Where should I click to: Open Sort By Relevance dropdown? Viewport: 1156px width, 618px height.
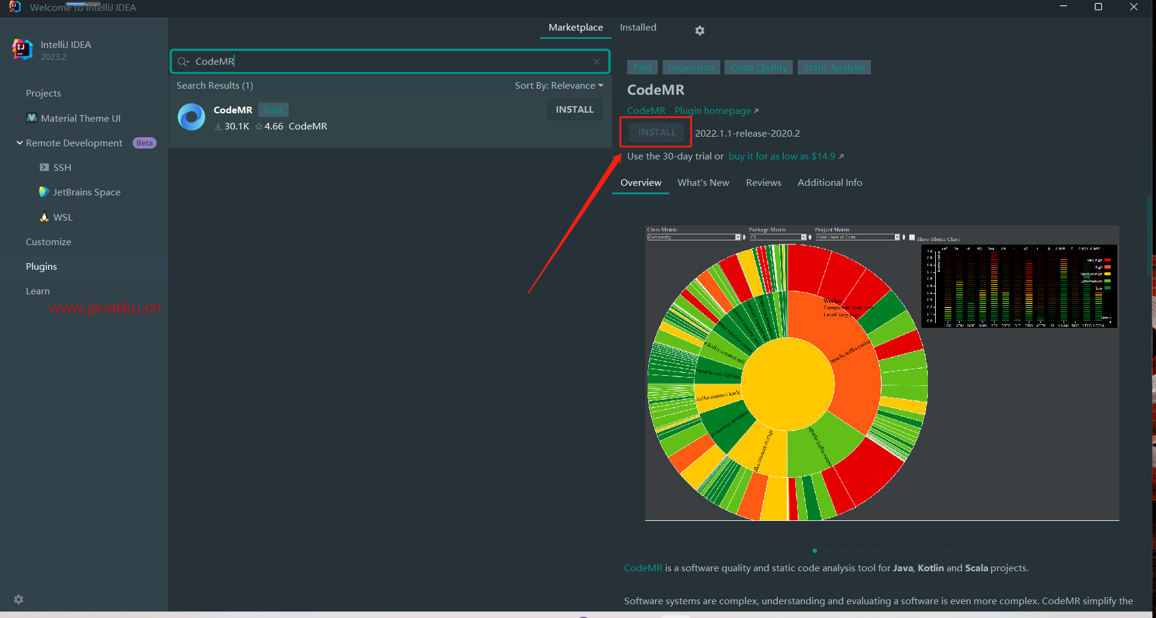pyautogui.click(x=559, y=85)
